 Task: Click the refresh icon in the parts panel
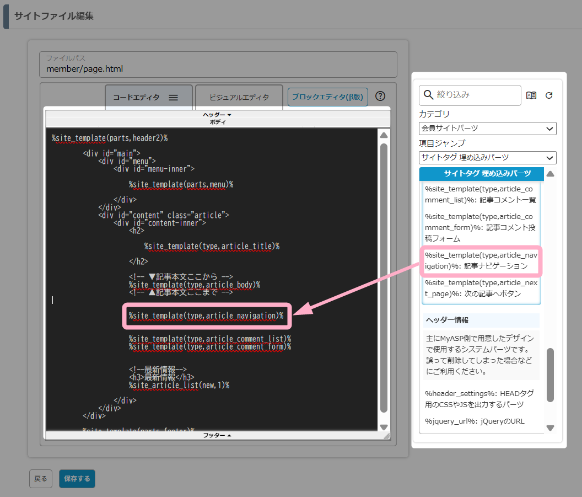(x=549, y=95)
